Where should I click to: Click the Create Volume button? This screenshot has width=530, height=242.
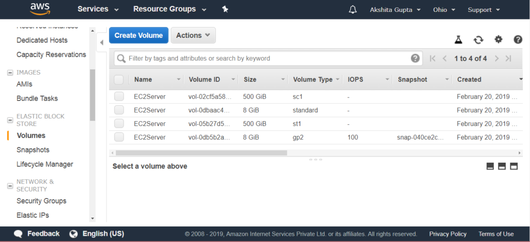pos(139,35)
